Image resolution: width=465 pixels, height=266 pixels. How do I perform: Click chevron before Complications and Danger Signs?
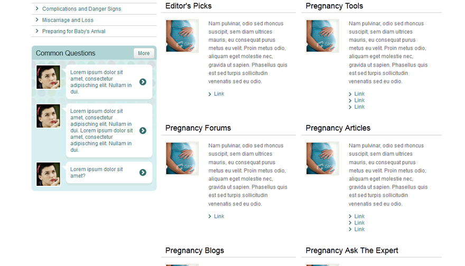click(37, 8)
